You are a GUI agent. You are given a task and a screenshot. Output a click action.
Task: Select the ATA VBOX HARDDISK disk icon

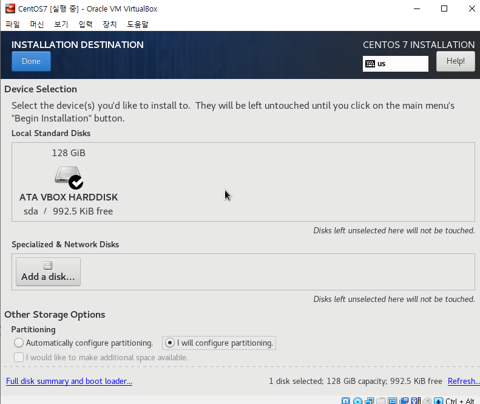[69, 177]
